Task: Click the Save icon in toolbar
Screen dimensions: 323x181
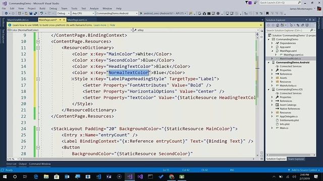Action: pyautogui.click(x=31, y=14)
